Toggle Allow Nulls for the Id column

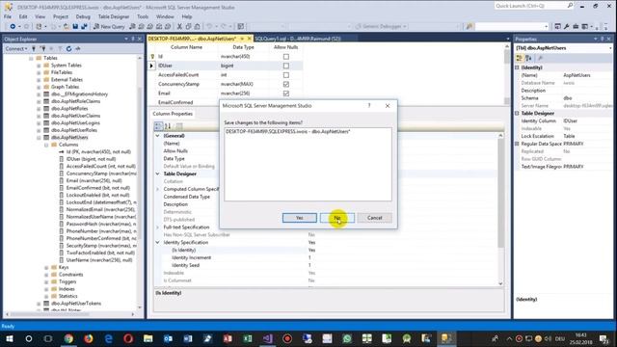click(x=286, y=57)
